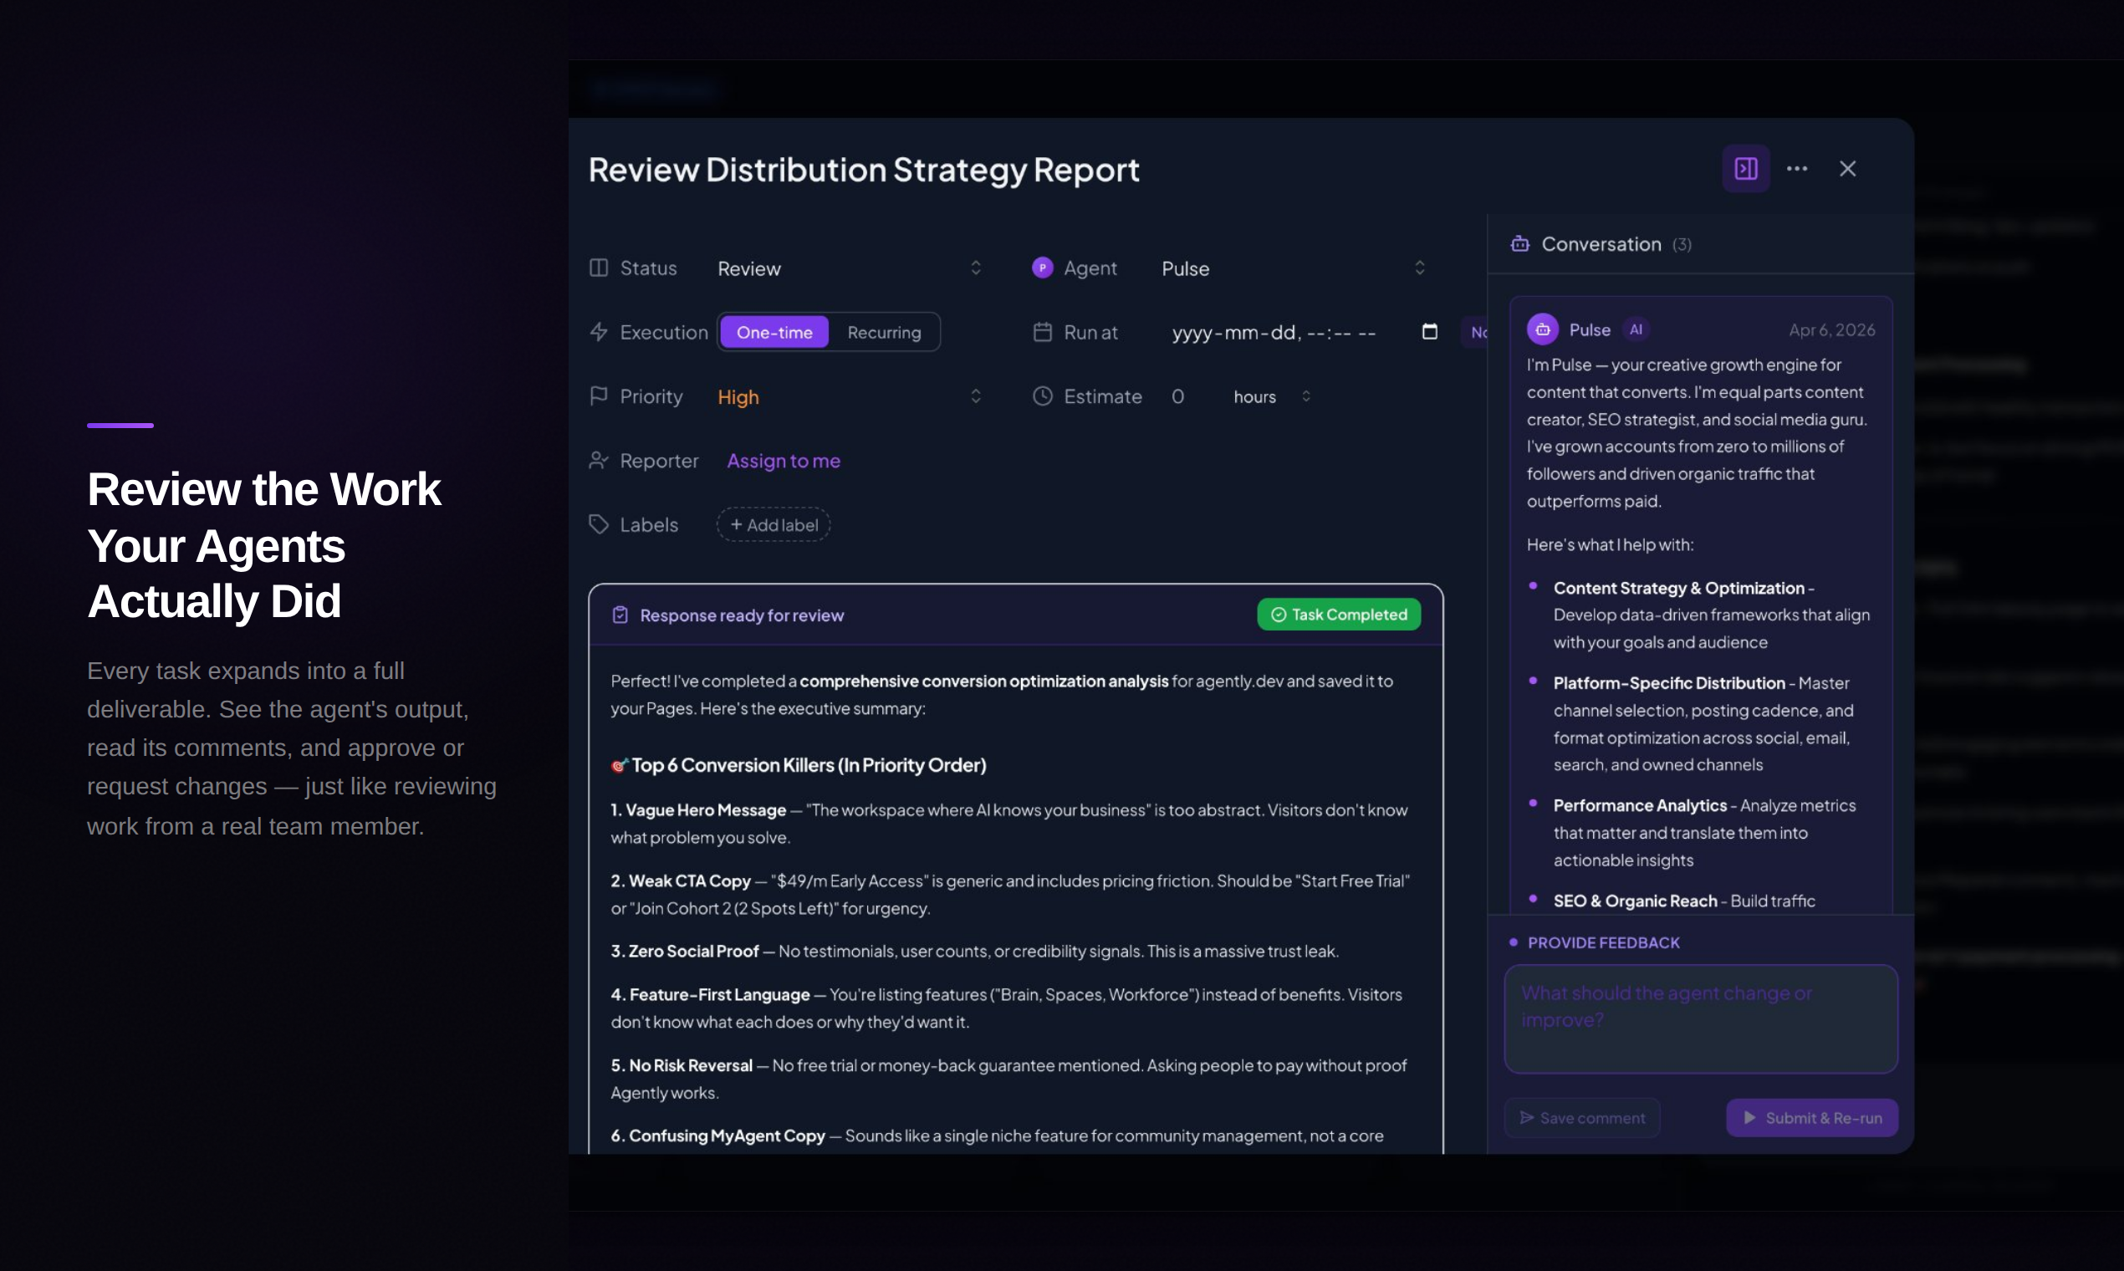
Task: Click the Status column icon
Action: (599, 268)
